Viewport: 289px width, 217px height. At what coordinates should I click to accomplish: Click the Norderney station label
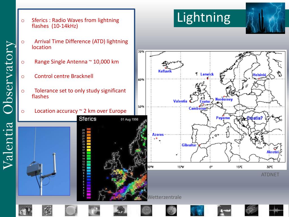[224, 99]
